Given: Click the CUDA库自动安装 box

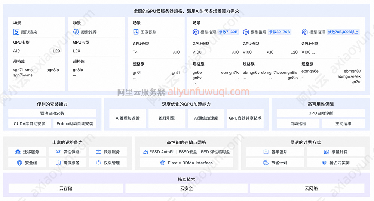Looking at the screenshot, I should click(x=30, y=124).
